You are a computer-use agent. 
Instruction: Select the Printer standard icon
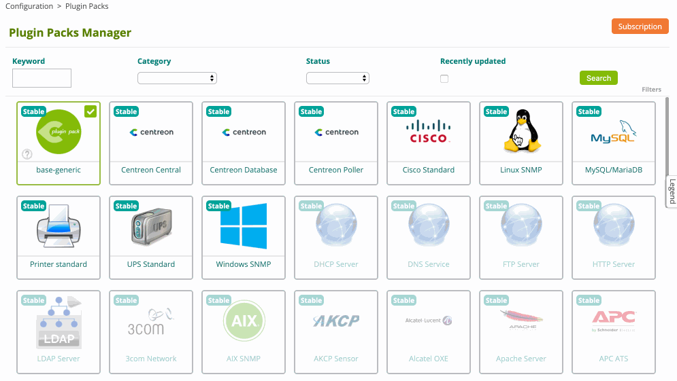tap(59, 226)
